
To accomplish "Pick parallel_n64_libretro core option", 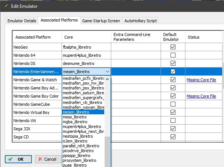I will (x=83, y=146).
